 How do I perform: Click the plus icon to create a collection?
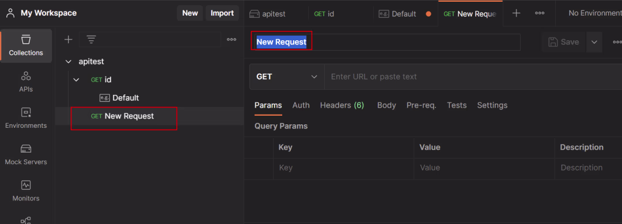tap(69, 39)
